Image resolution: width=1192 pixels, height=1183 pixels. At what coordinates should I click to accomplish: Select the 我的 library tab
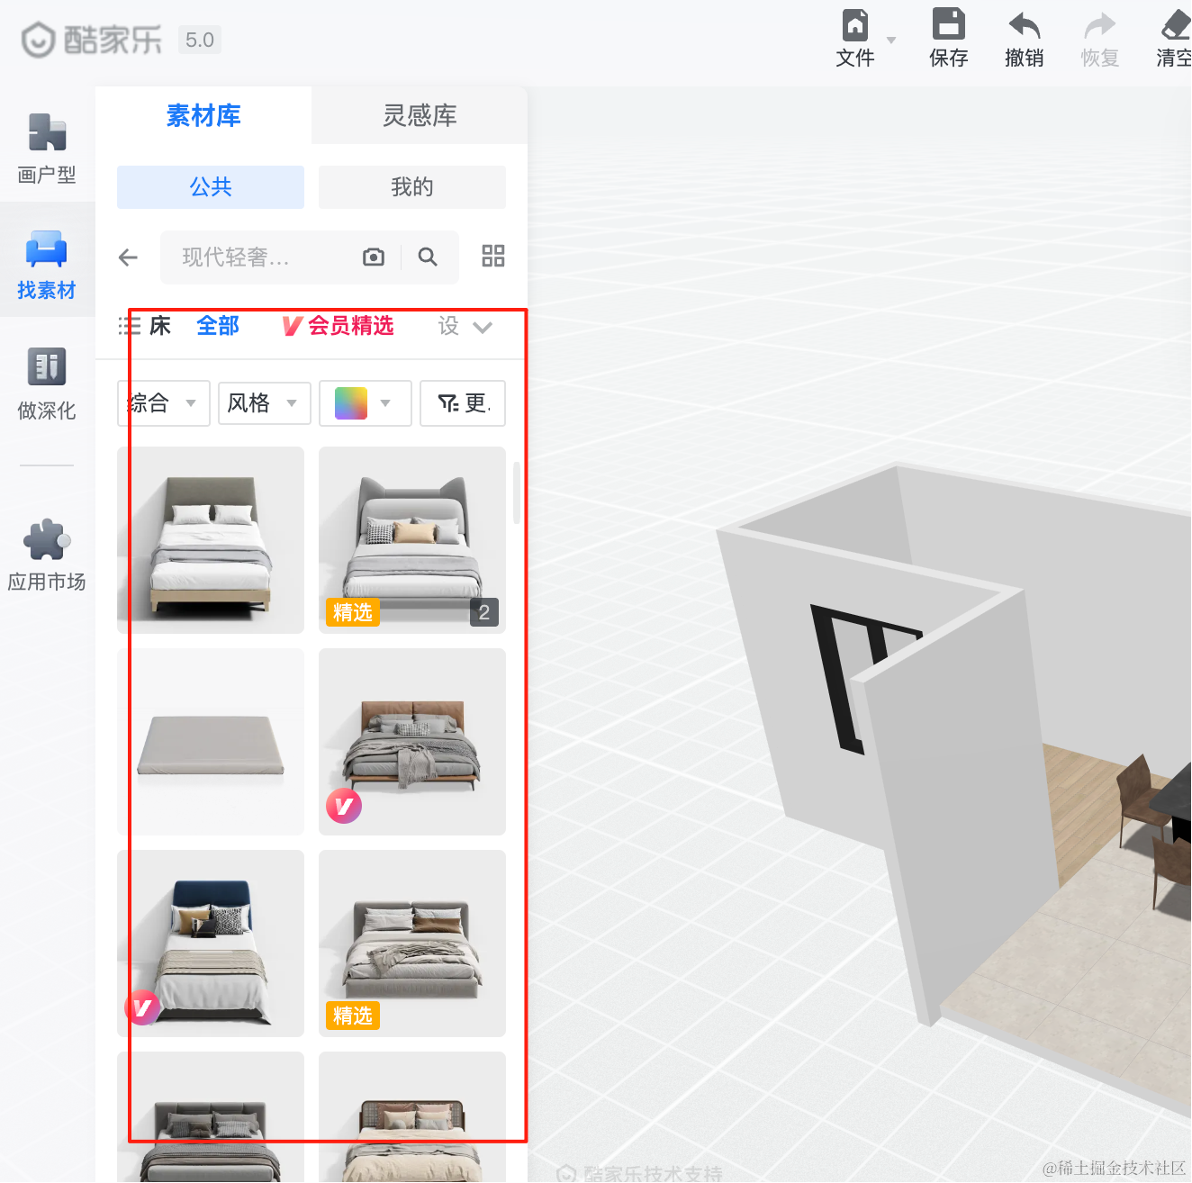point(412,187)
